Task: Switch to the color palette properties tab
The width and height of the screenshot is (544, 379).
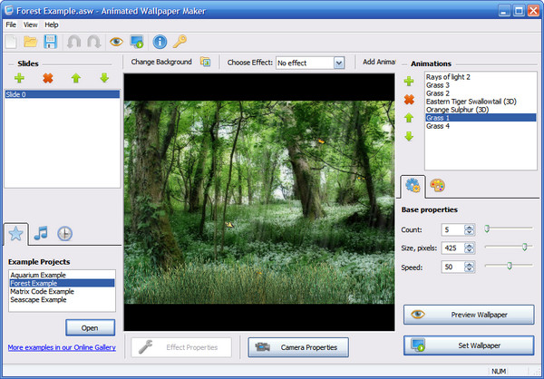Action: click(x=437, y=187)
